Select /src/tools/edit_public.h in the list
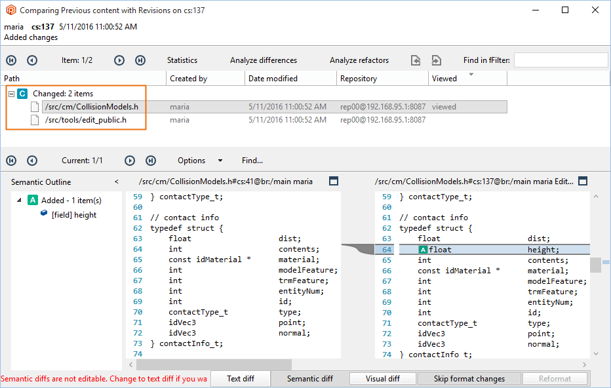The width and height of the screenshot is (611, 388). [86, 120]
